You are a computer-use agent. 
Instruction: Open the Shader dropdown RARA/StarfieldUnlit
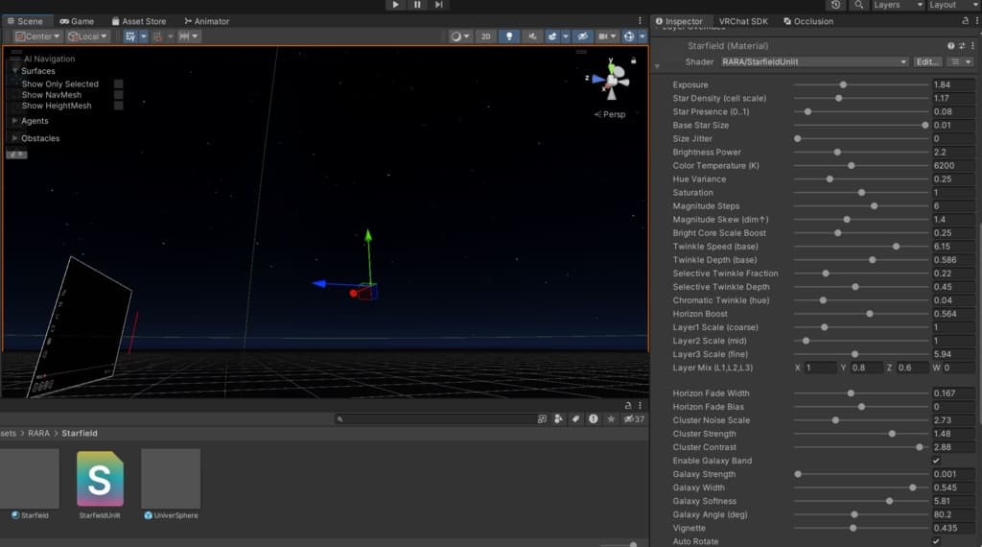point(812,61)
